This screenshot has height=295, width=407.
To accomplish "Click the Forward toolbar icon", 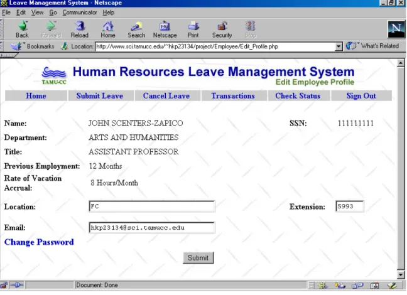I will click(x=51, y=26).
